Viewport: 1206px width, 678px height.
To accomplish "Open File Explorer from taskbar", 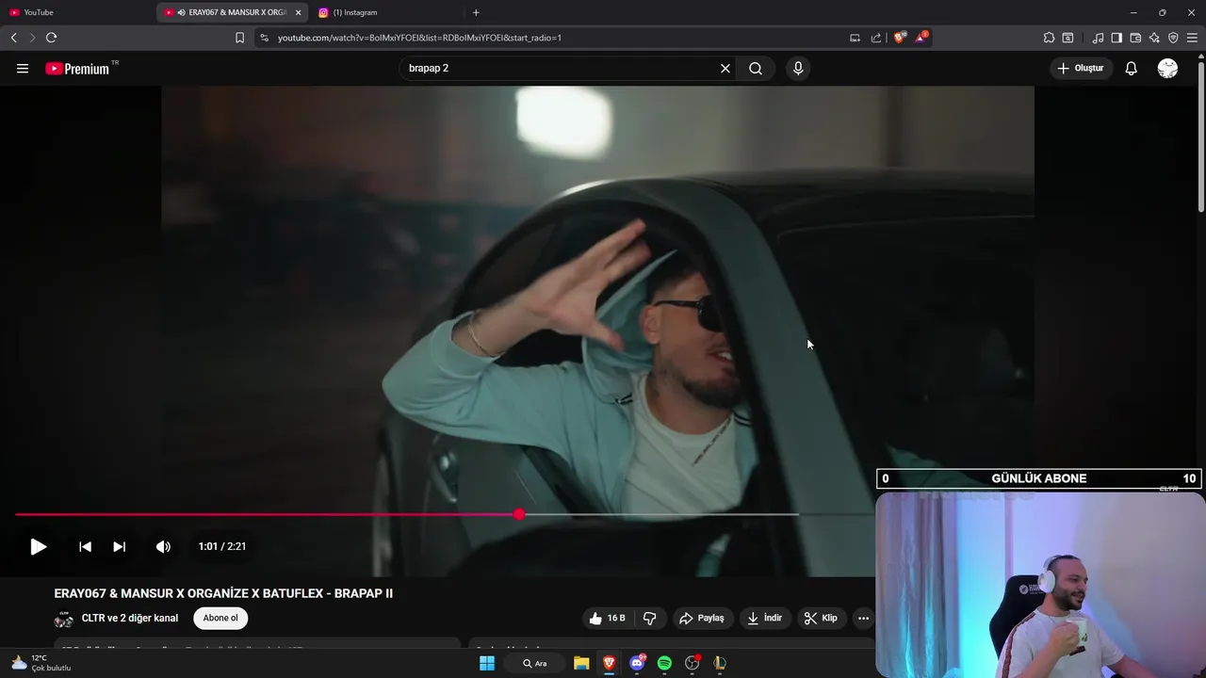I will [581, 663].
